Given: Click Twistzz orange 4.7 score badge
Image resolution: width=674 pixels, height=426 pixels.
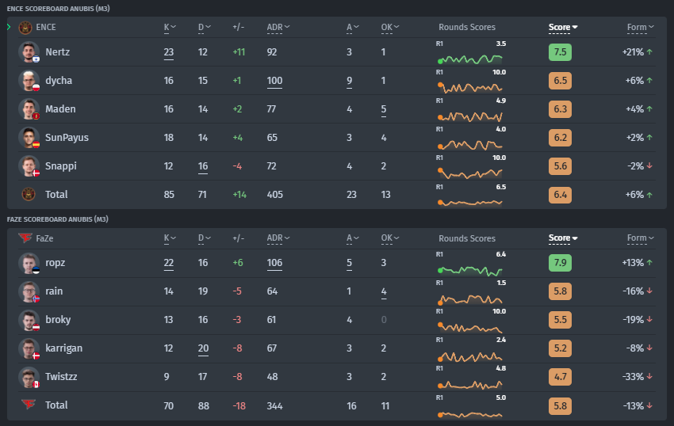Looking at the screenshot, I should click(560, 377).
